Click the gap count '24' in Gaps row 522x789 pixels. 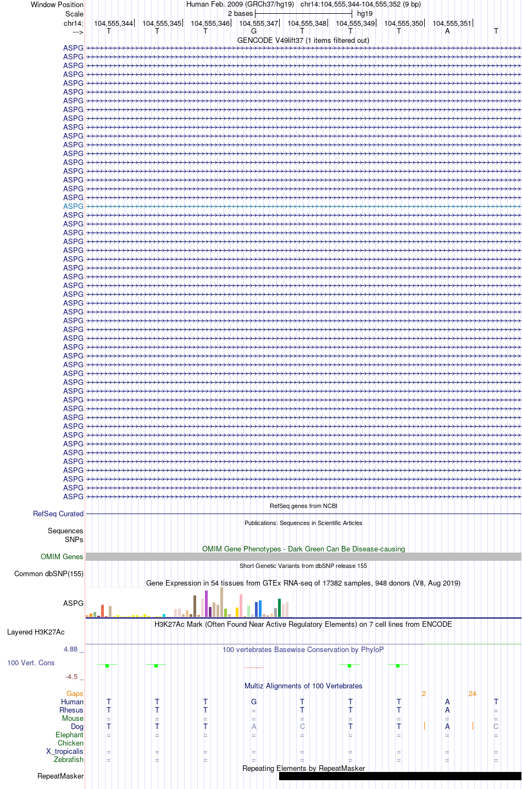pos(473,693)
